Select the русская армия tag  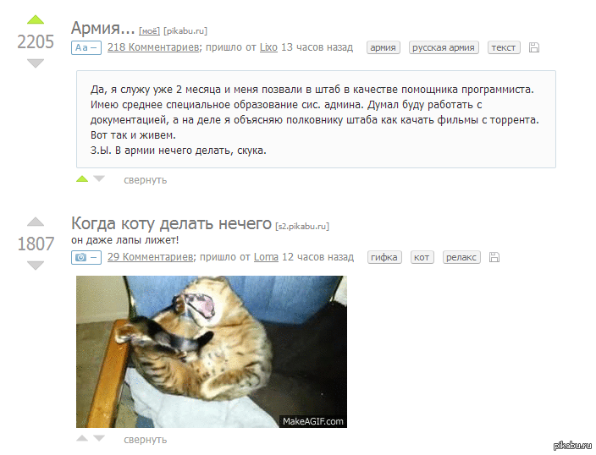point(444,47)
